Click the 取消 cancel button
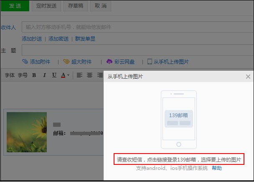Screen dimensions: 254x182 click(101, 5)
